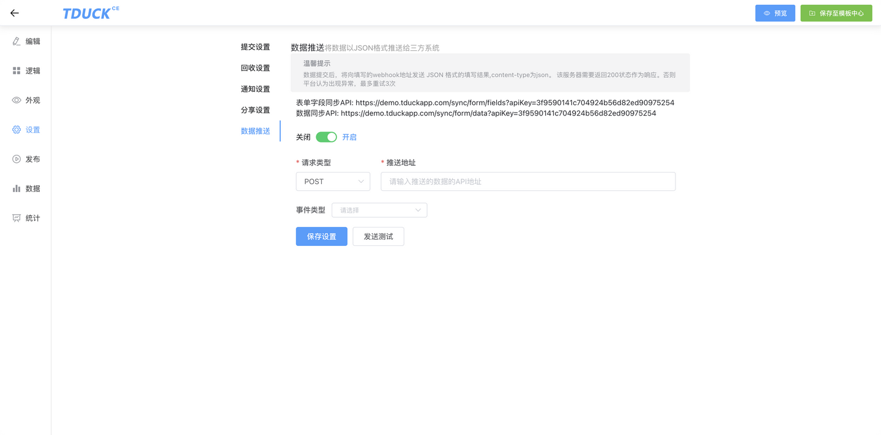Click the 编辑 pencil icon in sidebar
This screenshot has width=881, height=435.
[17, 41]
